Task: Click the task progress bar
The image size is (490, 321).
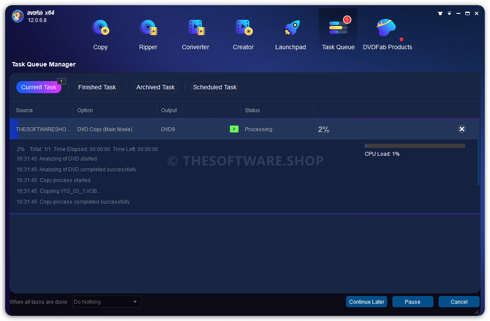Action: pyautogui.click(x=415, y=146)
